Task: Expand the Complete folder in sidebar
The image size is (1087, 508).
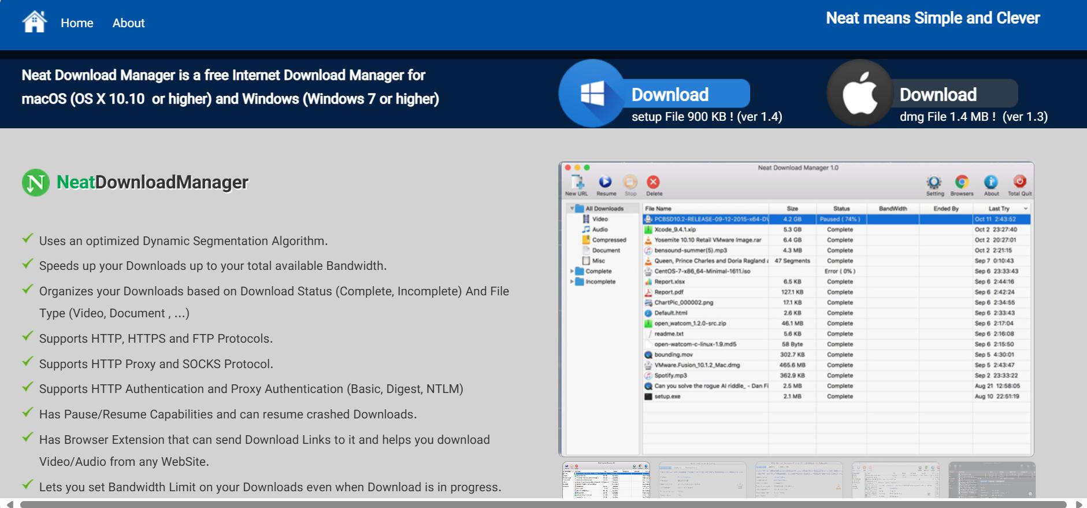Action: [x=572, y=271]
